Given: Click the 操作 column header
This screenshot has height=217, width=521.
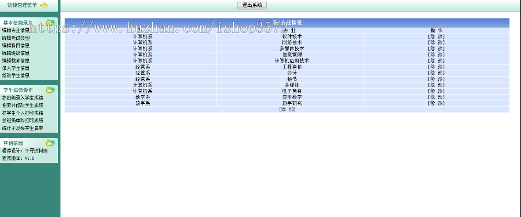Looking at the screenshot, I should [x=436, y=31].
